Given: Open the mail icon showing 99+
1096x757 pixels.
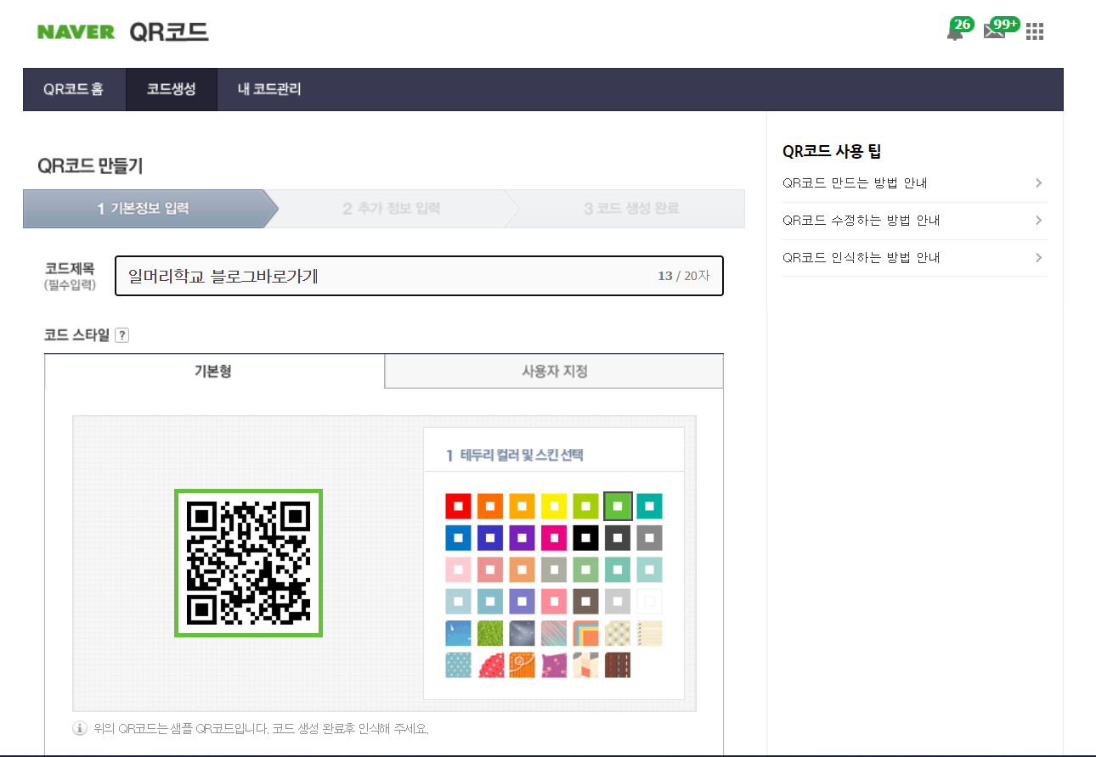Looking at the screenshot, I should [x=994, y=31].
